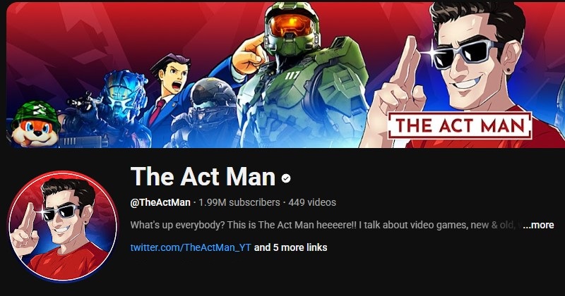
Task: Click the 449 videos count
Action: point(312,202)
